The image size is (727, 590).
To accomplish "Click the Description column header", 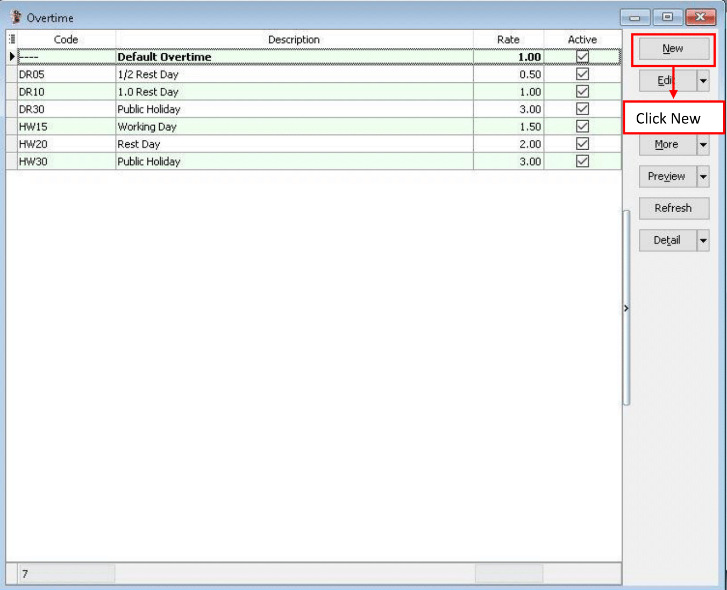I will 294,39.
